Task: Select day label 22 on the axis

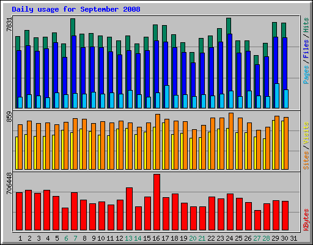Action: (211, 238)
